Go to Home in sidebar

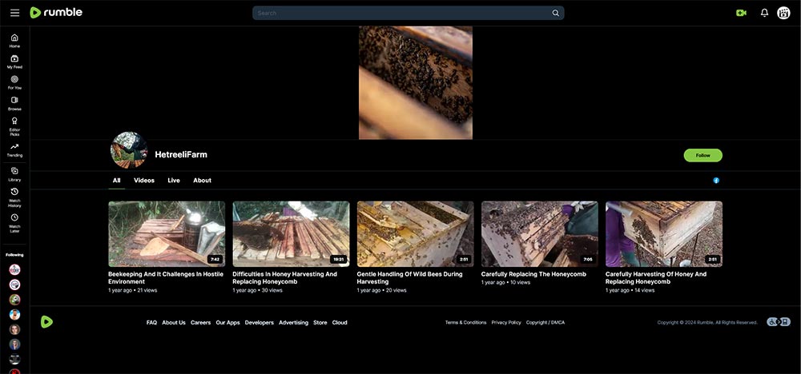pyautogui.click(x=14, y=41)
